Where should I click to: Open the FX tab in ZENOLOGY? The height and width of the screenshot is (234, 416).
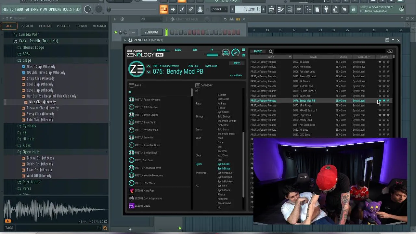pos(212,50)
